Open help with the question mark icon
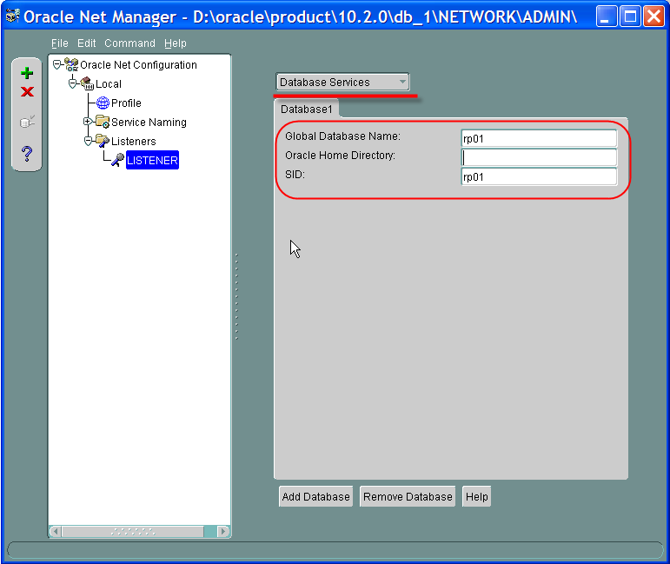The width and height of the screenshot is (670, 564). tap(27, 154)
